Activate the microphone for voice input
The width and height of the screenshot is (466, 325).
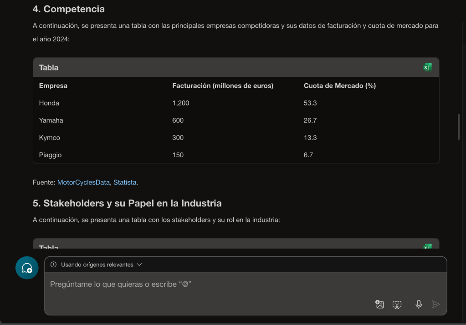click(x=419, y=305)
